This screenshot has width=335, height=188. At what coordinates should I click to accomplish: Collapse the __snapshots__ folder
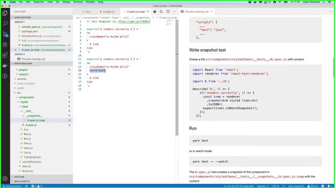33,116
